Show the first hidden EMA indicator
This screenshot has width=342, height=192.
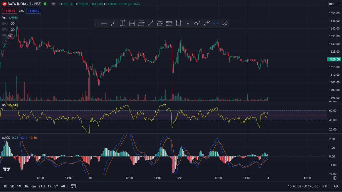tap(13, 24)
